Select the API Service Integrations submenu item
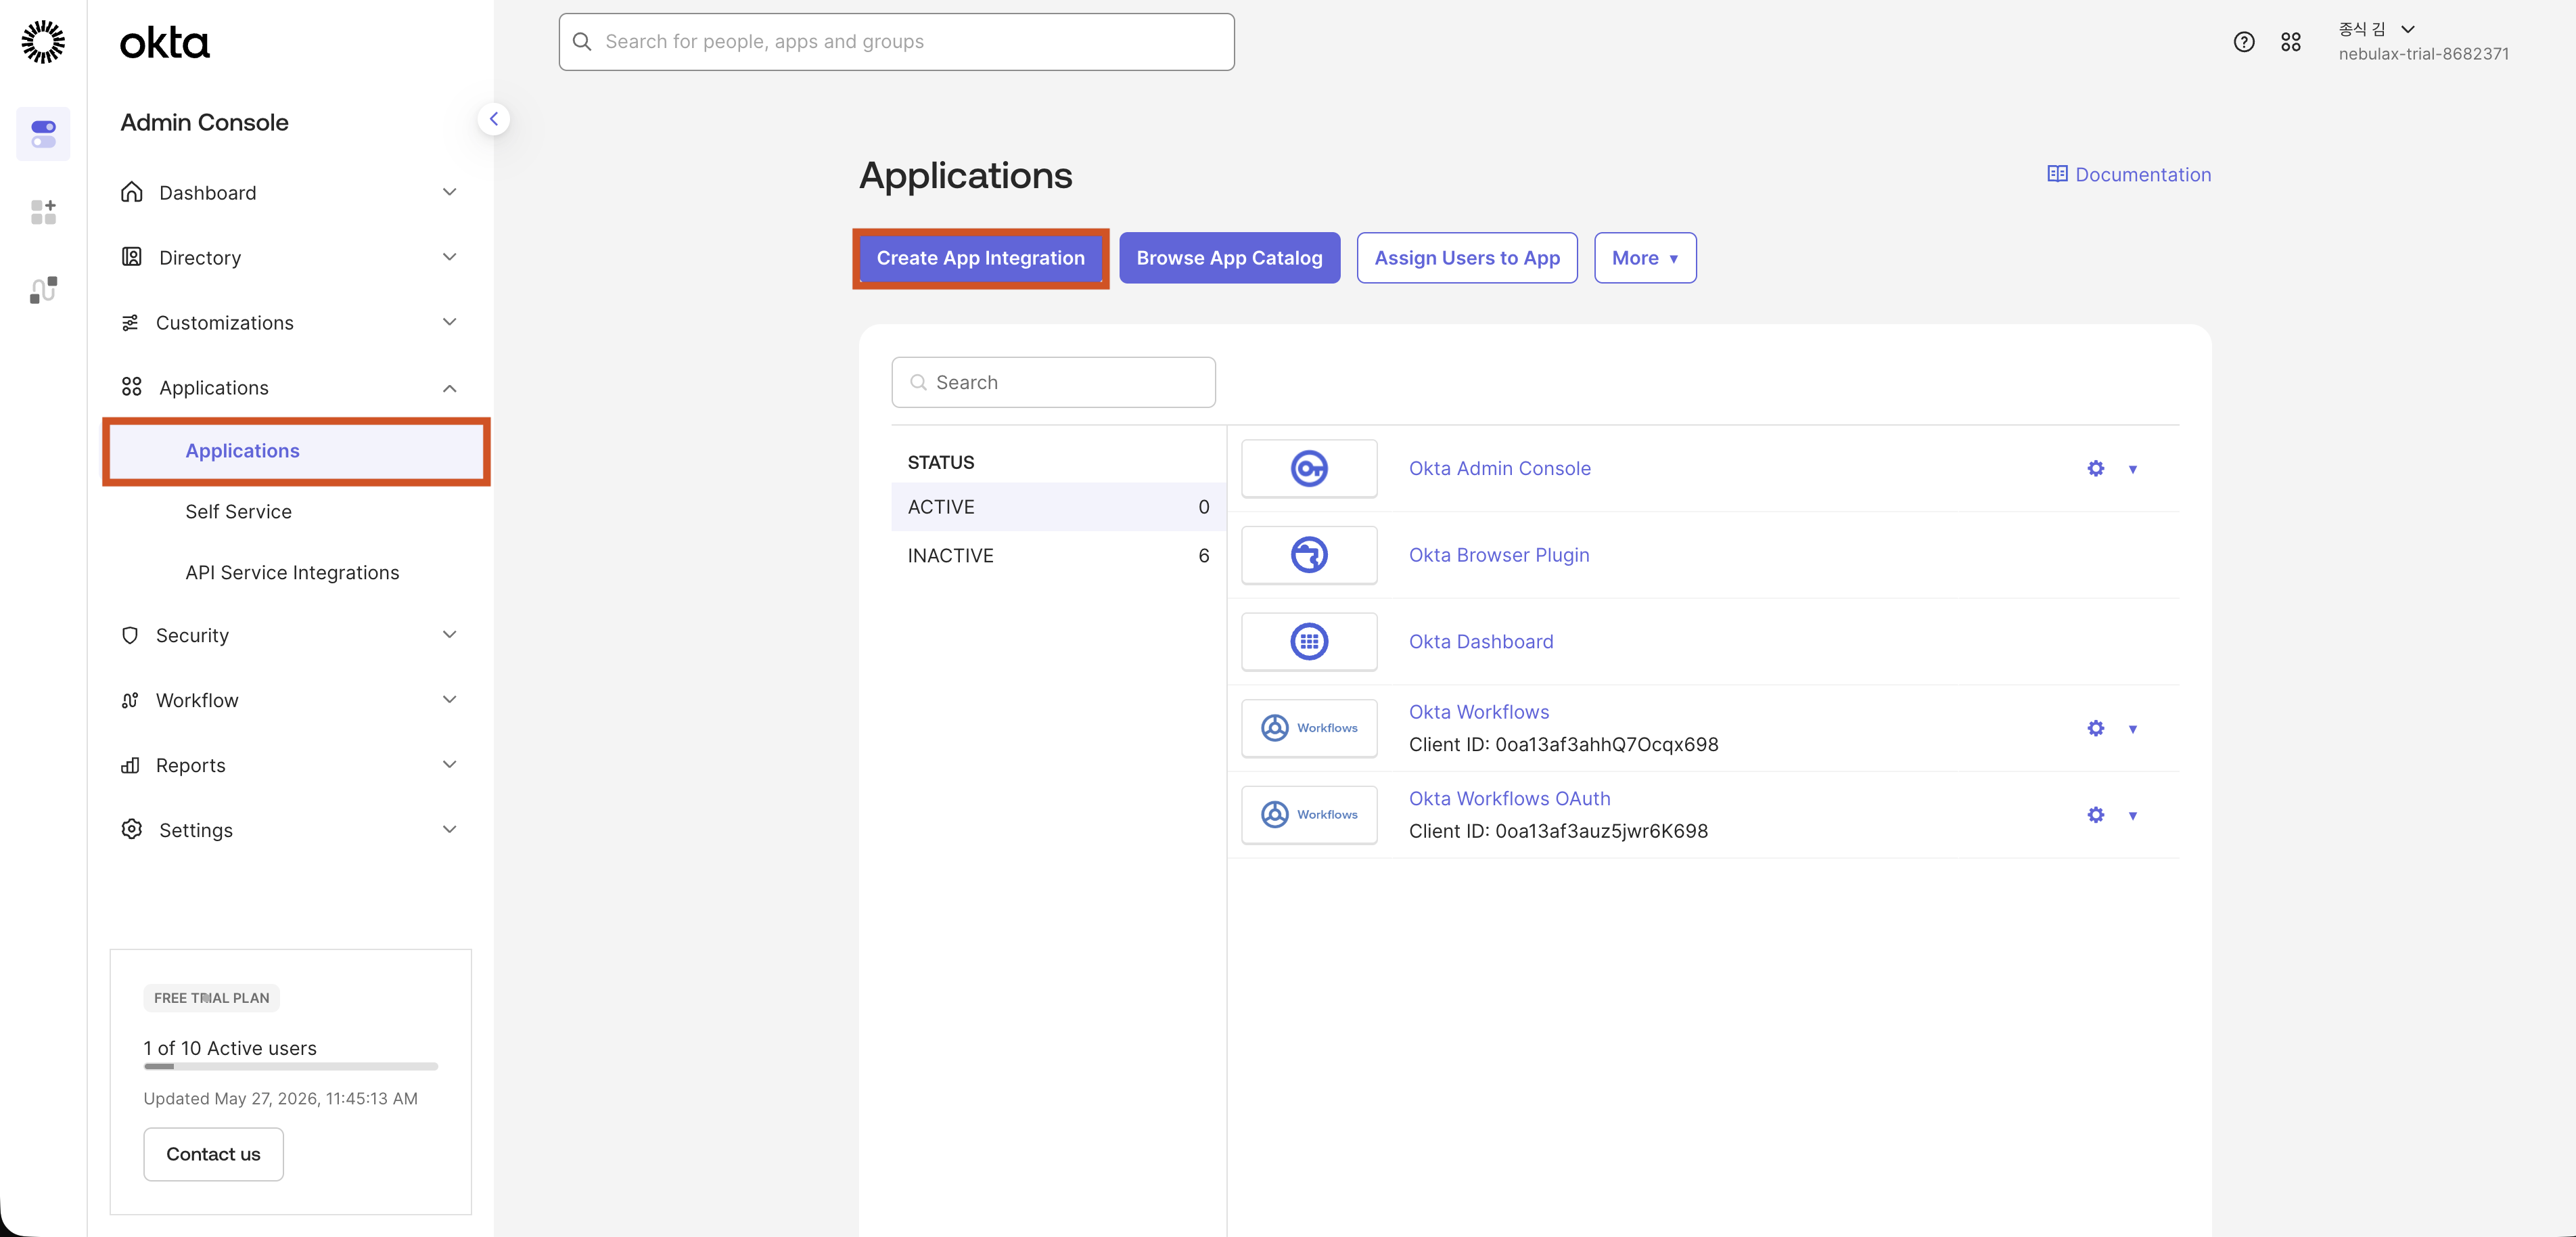The width and height of the screenshot is (2576, 1237). pyautogui.click(x=292, y=573)
